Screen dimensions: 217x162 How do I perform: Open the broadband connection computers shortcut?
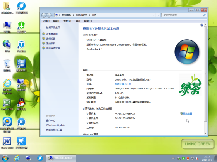pos(21,85)
